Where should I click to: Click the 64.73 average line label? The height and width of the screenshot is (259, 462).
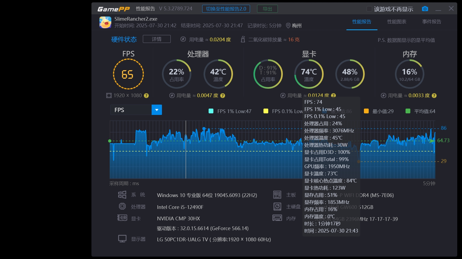443,140
